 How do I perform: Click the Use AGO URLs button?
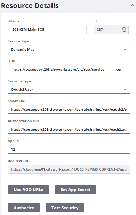tap(28, 189)
